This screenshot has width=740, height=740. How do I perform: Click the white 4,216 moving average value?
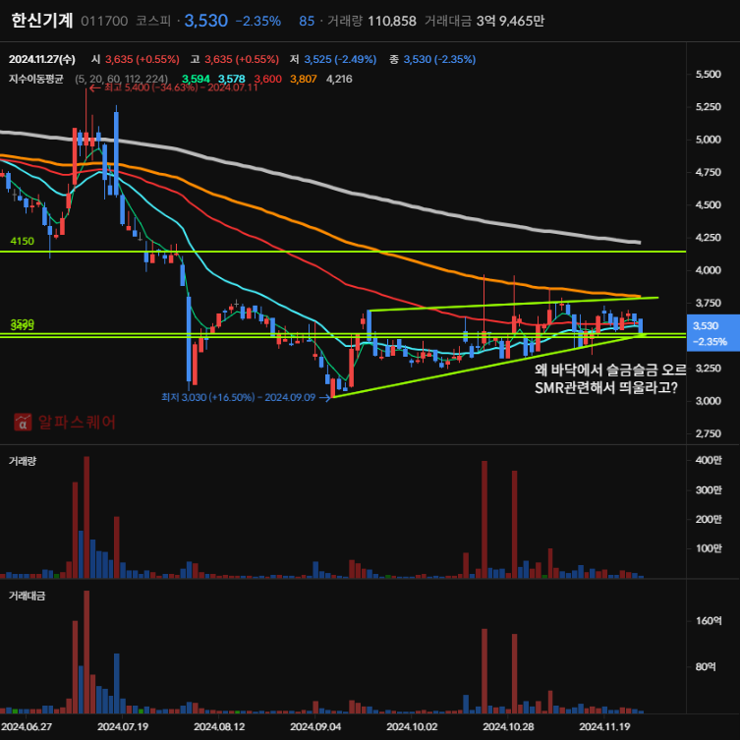(x=338, y=79)
